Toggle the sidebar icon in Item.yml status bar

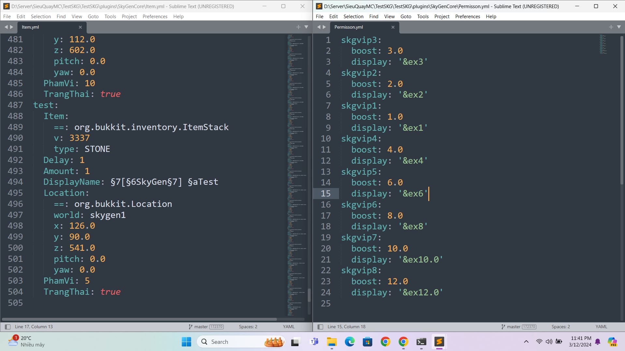point(7,327)
